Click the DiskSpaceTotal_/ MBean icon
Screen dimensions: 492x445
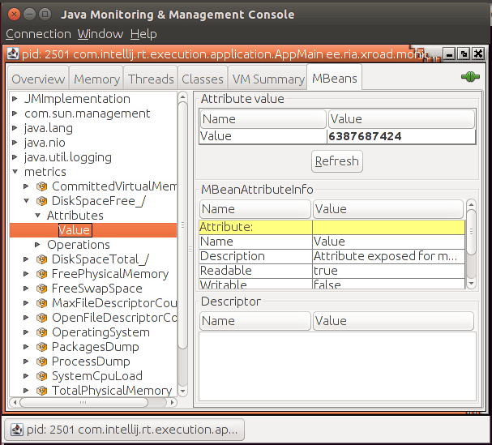tap(42, 259)
